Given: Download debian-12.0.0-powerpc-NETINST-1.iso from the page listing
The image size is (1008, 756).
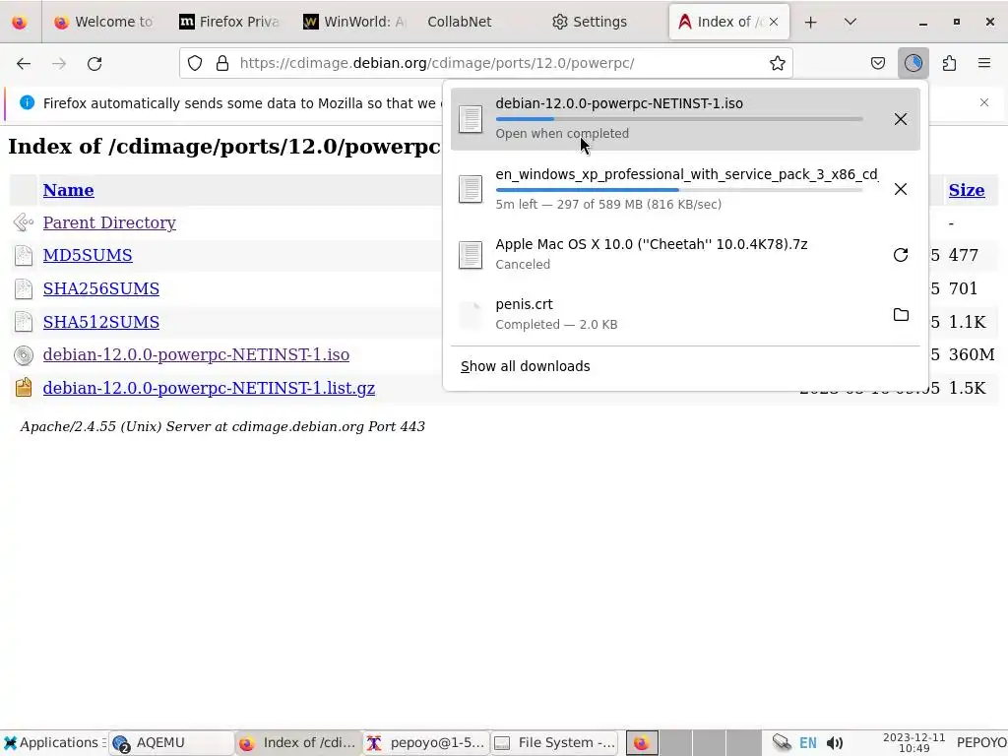Looking at the screenshot, I should coord(196,354).
